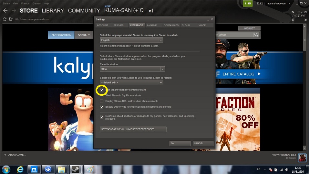
Task: Go to the Library section
Action: coord(53,10)
